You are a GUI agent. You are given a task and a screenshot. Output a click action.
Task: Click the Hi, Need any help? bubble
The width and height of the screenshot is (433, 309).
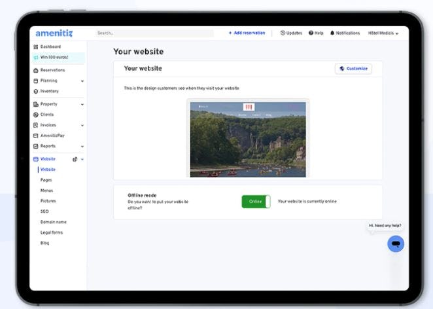tap(385, 226)
